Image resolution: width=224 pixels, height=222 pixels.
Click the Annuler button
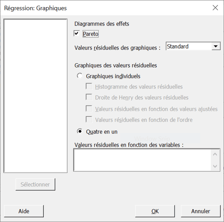click(200, 211)
